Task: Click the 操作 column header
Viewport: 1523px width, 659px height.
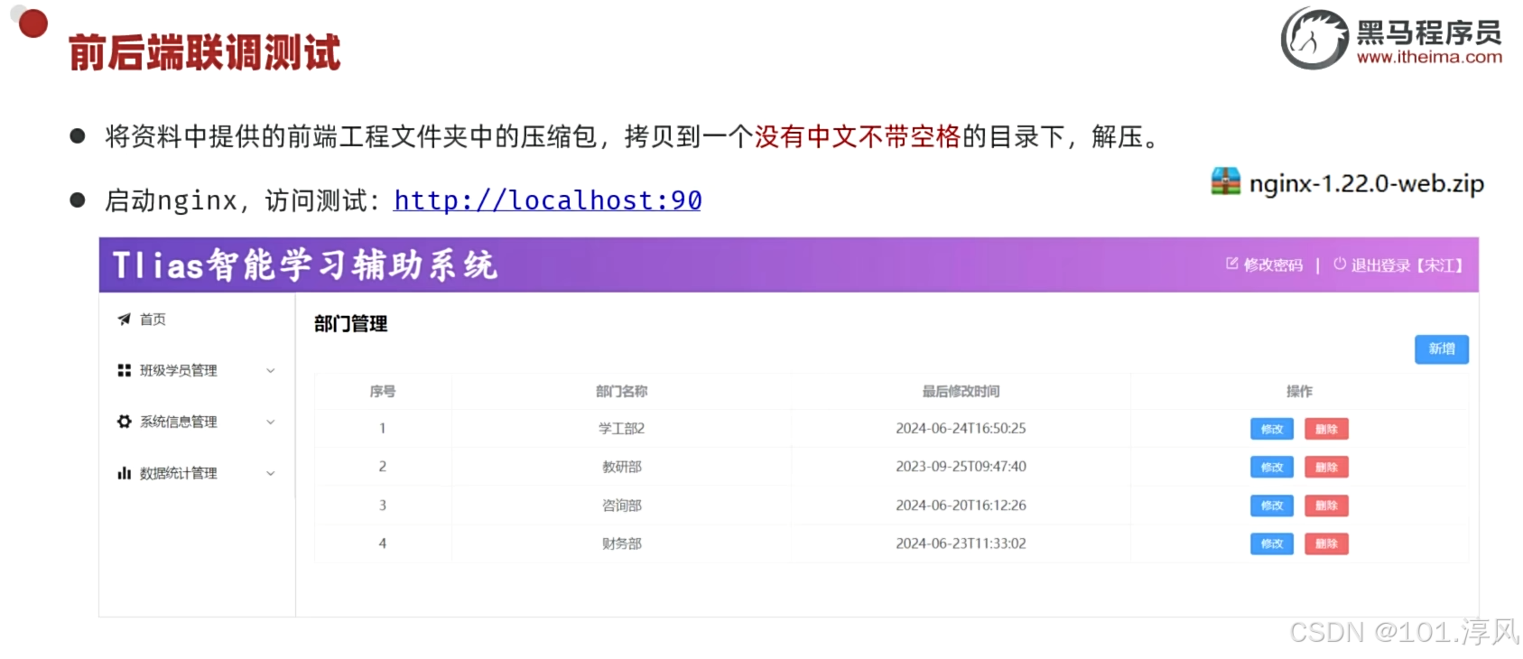Action: 1299,392
